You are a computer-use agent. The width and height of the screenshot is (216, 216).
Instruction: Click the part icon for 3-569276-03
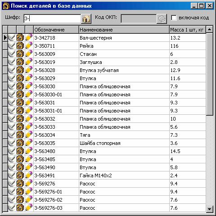coord(20,207)
